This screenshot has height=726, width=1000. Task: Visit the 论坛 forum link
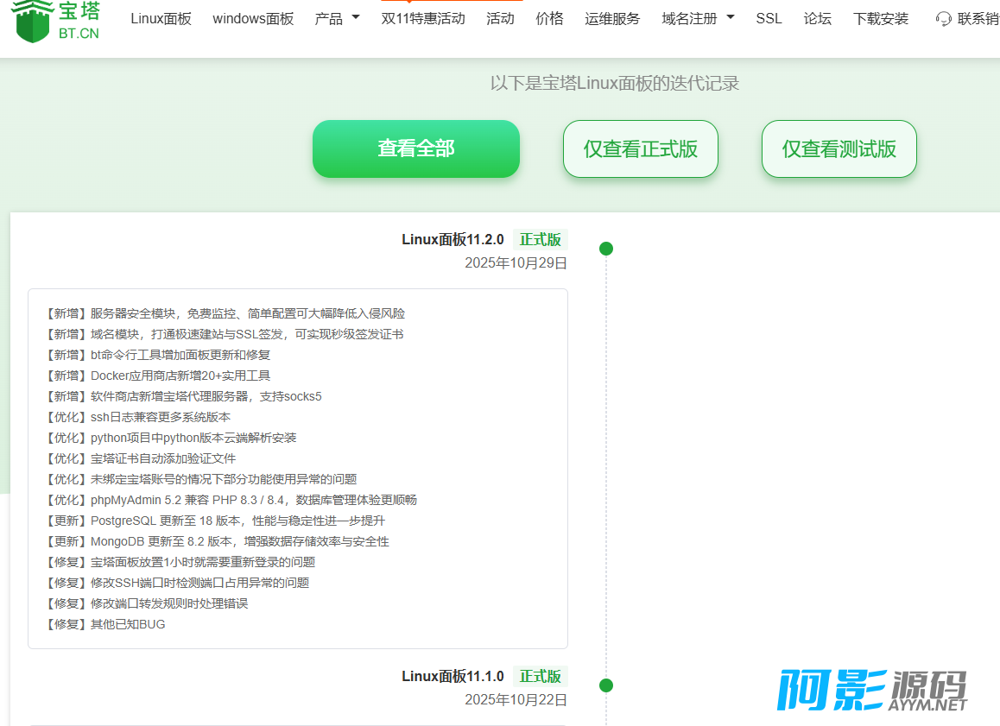[817, 18]
